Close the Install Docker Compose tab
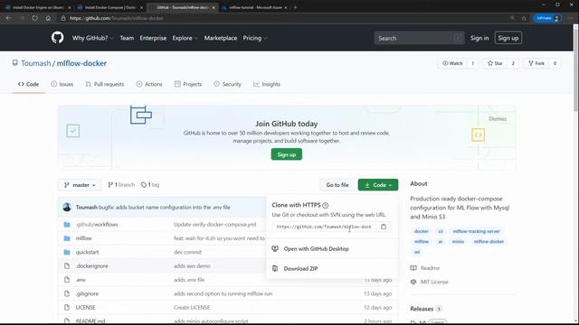579x325 pixels. click(141, 7)
